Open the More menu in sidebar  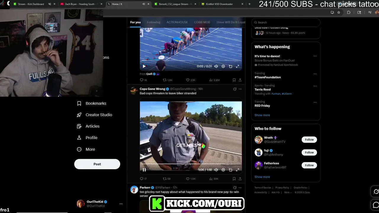pos(86,149)
